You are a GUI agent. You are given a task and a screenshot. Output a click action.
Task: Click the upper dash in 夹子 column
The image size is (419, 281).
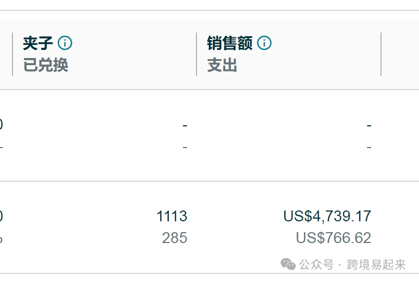click(185, 125)
